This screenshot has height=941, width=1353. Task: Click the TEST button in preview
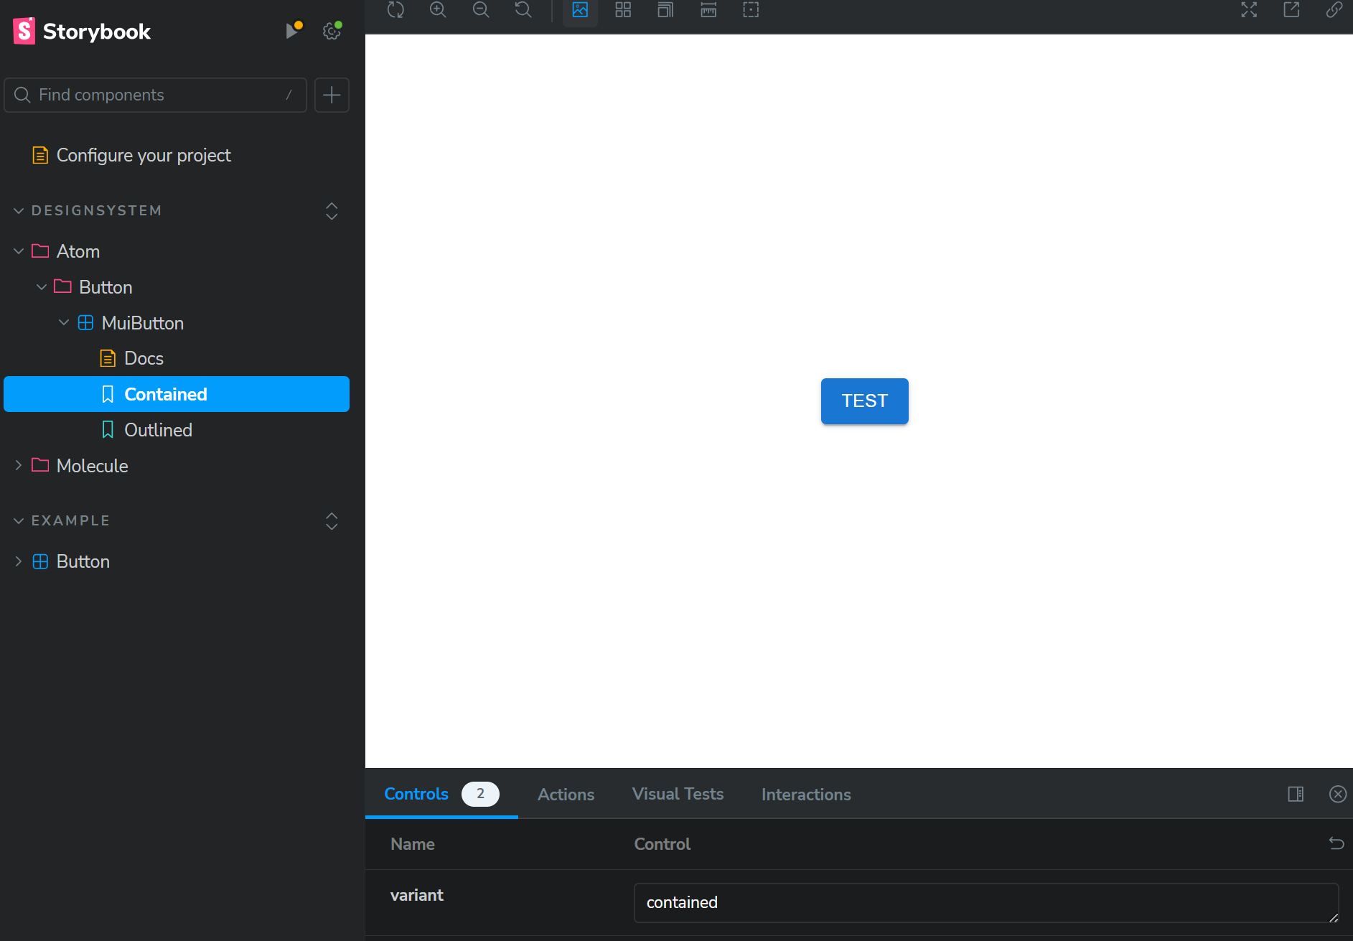pos(864,401)
